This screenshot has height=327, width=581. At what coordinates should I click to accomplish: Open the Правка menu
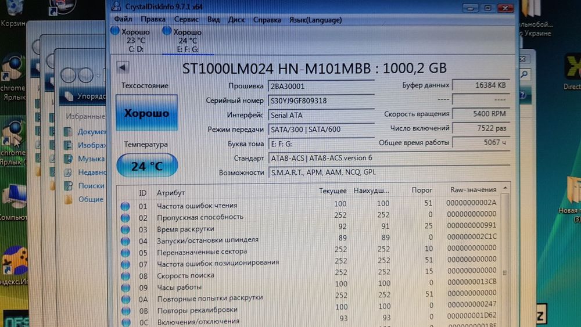pyautogui.click(x=153, y=20)
